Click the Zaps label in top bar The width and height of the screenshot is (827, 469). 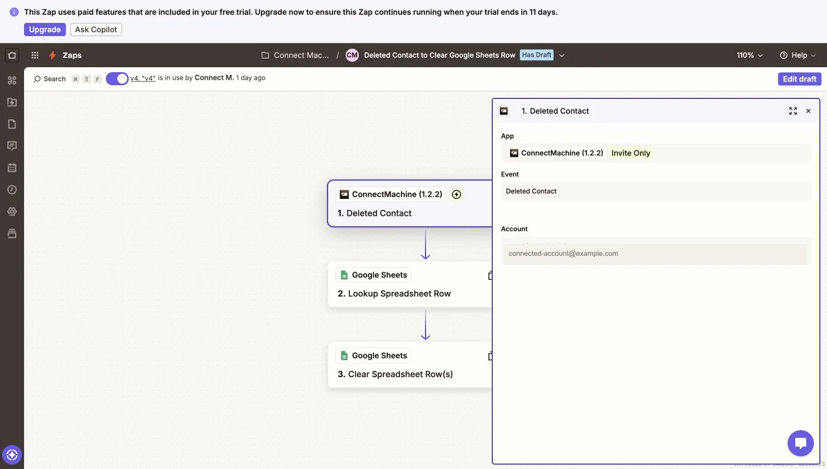(x=72, y=55)
